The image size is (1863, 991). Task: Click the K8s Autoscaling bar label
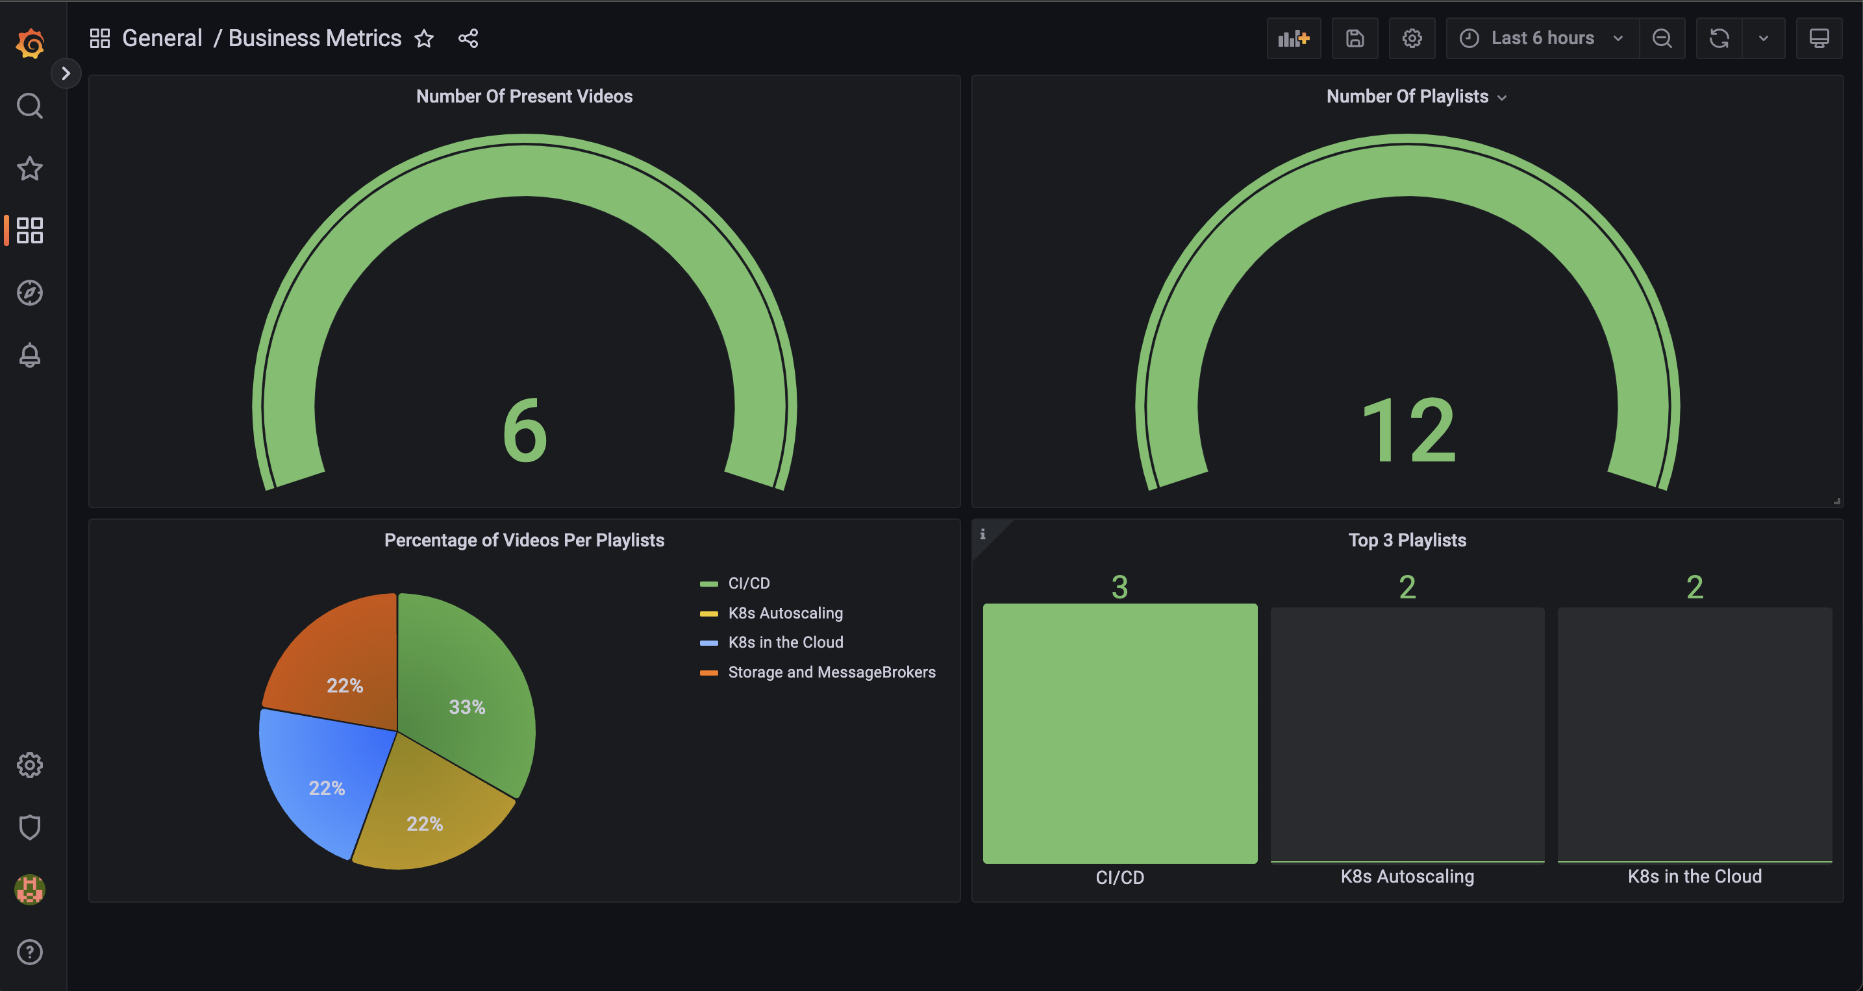coord(1407,876)
